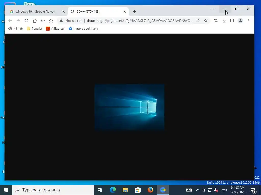Launch Firefox from the taskbar
Image resolution: width=261 pixels, height=195 pixels.
(x=150, y=190)
